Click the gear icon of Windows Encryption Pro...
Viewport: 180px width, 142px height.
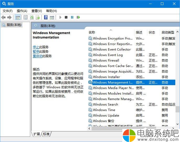(90, 39)
